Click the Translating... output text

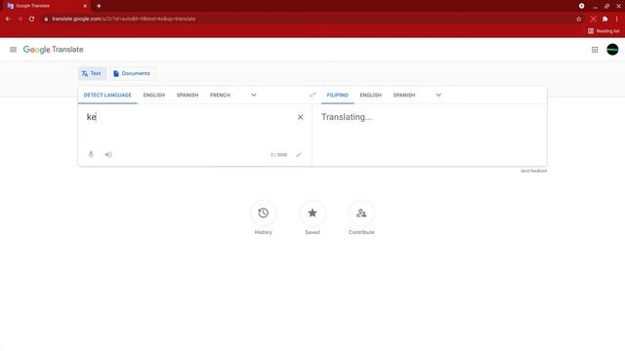[x=347, y=117]
